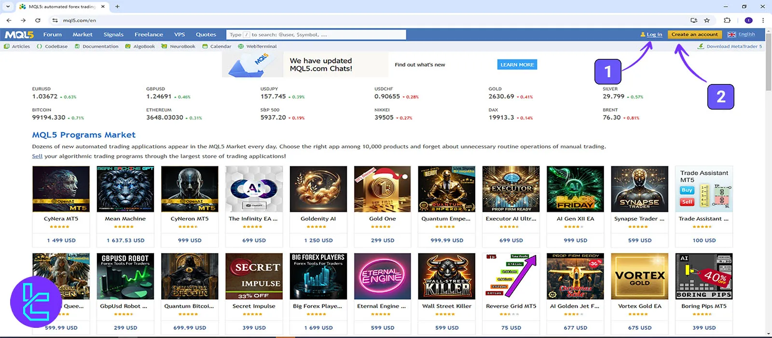Open the browser extensions puzzle icon
772x338 pixels.
coord(727,20)
